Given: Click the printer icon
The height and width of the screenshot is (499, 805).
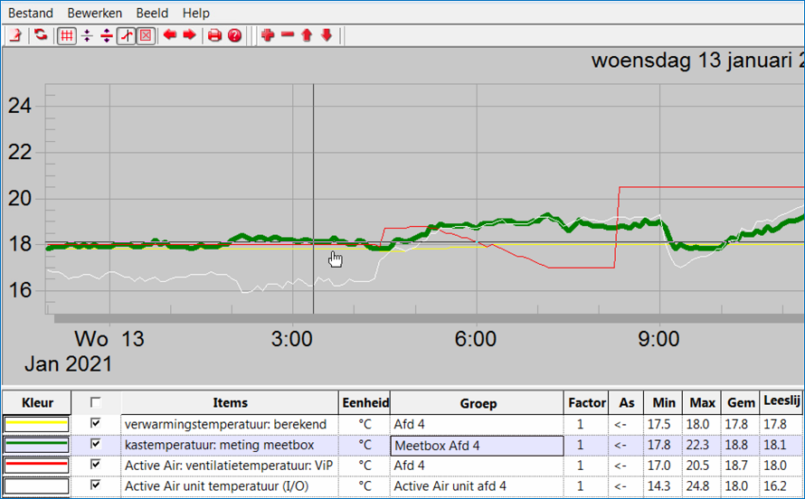Looking at the screenshot, I should pyautogui.click(x=214, y=35).
